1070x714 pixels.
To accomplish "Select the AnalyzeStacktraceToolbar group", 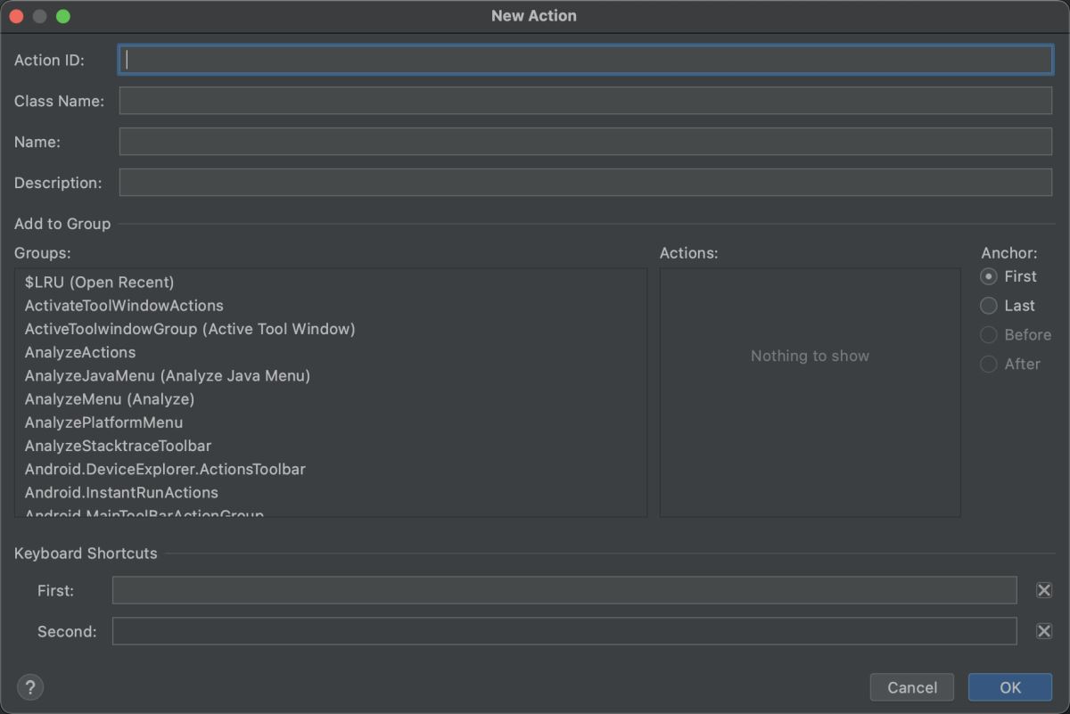I will point(118,446).
